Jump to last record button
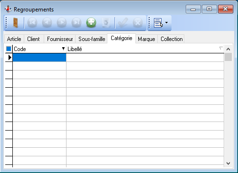Viewport: 238px width, 173px height. coord(76,23)
